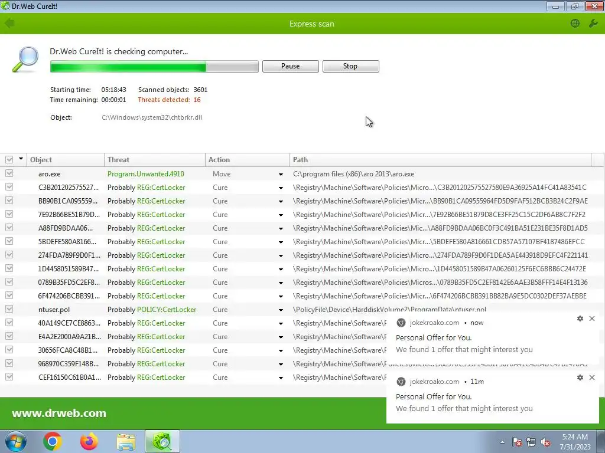Click Action Center flag tray icon

(x=517, y=442)
